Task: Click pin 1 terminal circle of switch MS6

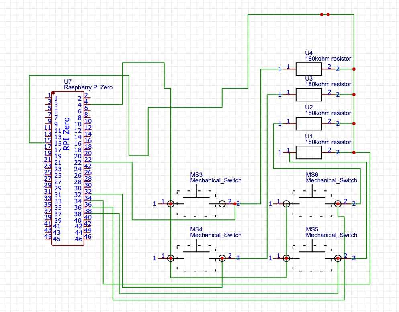Action: click(286, 204)
